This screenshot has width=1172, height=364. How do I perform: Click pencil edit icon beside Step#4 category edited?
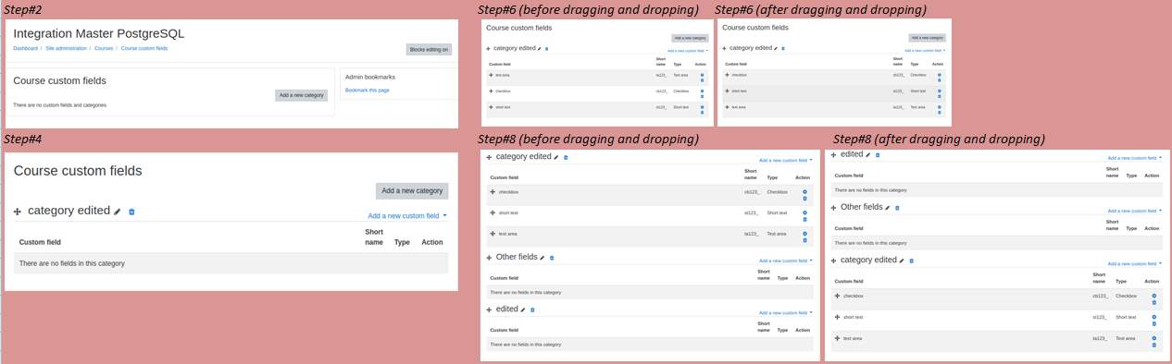point(118,212)
